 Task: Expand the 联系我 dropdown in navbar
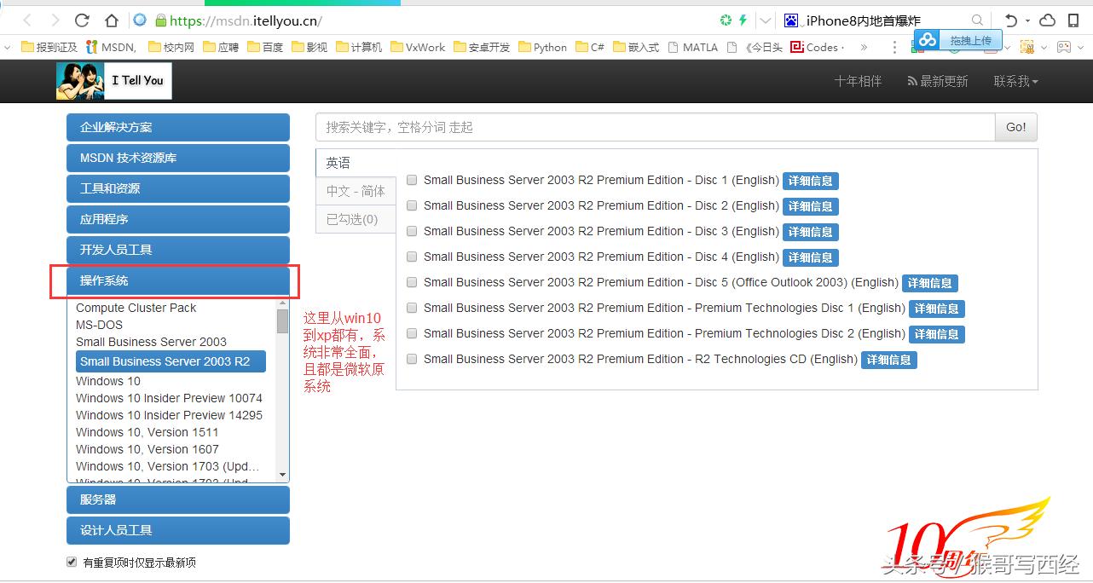(x=1015, y=81)
